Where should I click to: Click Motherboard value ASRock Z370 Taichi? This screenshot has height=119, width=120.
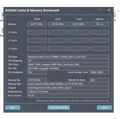point(68,92)
